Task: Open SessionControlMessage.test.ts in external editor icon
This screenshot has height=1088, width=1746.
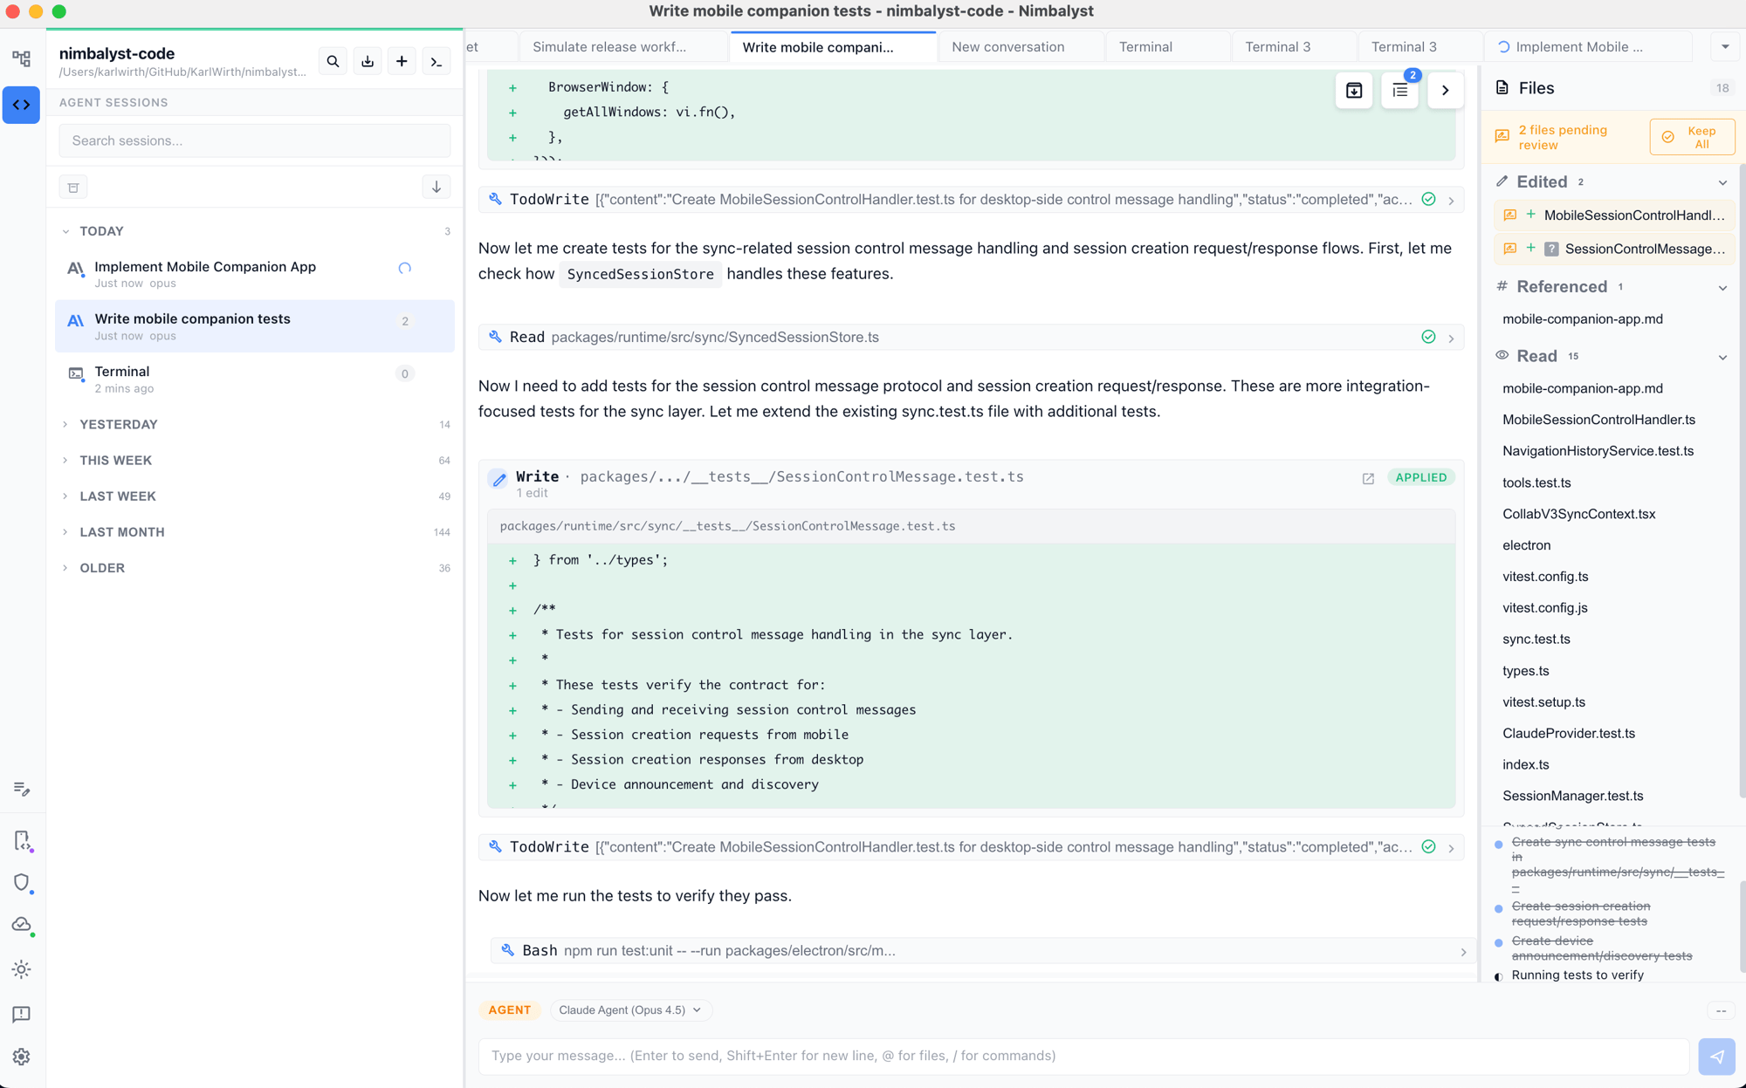Action: [x=1368, y=478]
